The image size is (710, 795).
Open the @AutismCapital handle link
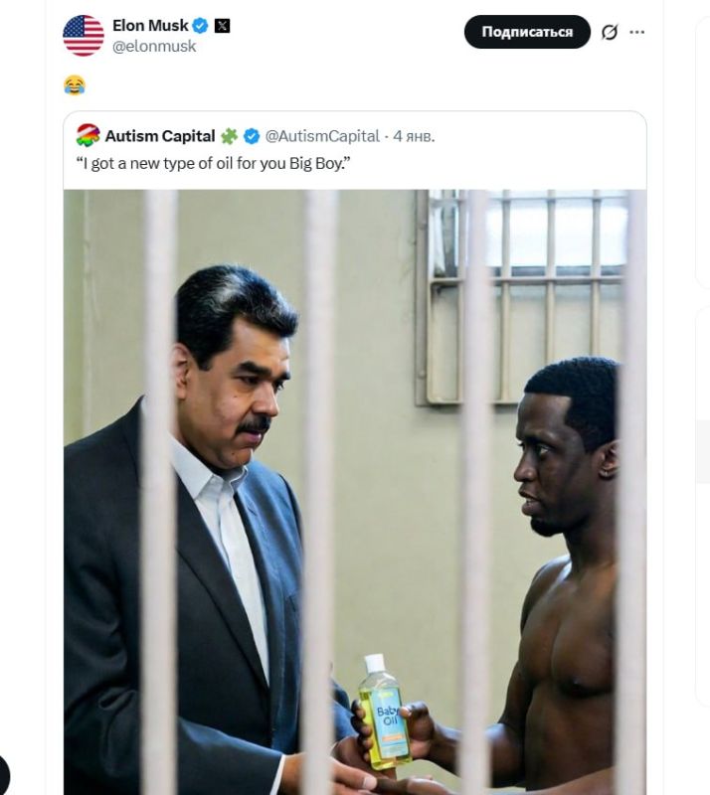(322, 136)
